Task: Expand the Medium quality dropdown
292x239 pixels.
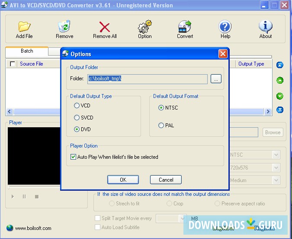Action: pyautogui.click(x=276, y=180)
